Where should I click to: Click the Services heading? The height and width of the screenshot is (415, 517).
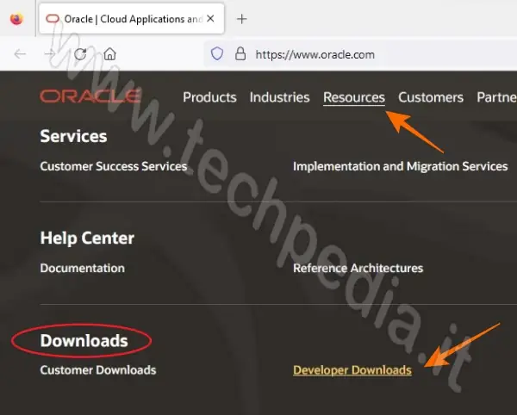[73, 136]
